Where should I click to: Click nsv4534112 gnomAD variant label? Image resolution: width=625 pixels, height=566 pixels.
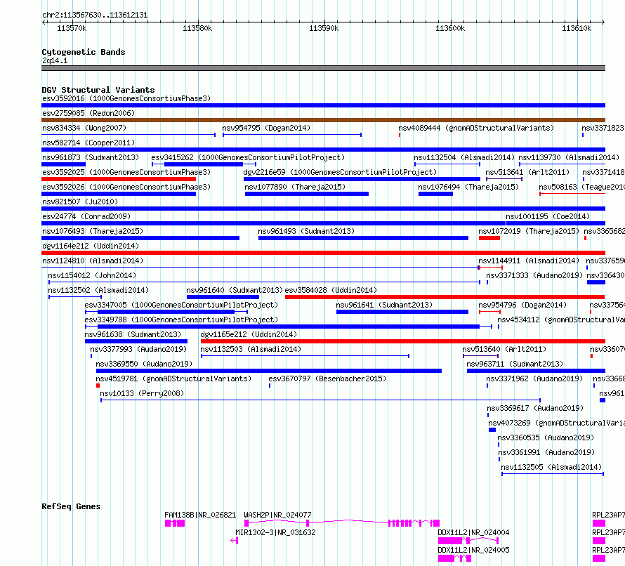561,320
